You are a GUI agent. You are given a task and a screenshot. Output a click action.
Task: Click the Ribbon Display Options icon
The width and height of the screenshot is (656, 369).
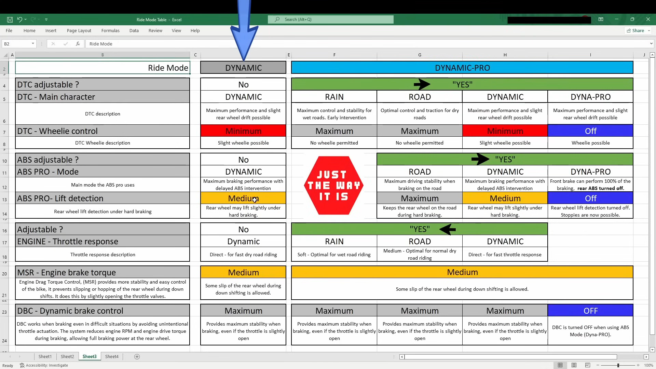[601, 19]
